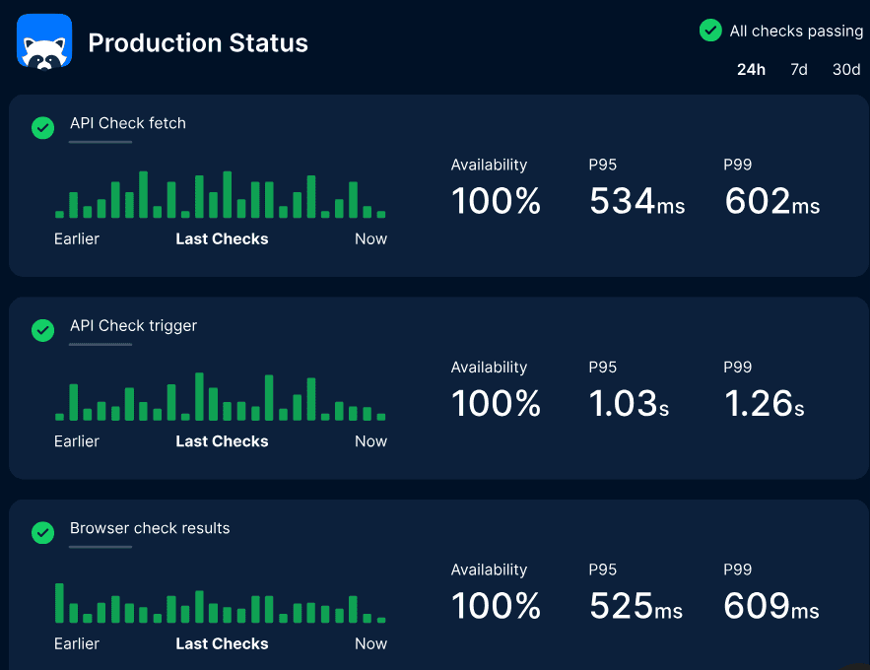The width and height of the screenshot is (870, 670).
Task: Click the 100% availability of Browser check results
Action: 496,606
